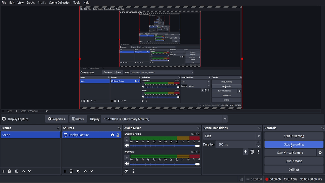Open advanced audio properties gears icon
The height and width of the screenshot is (183, 325).
point(126,171)
